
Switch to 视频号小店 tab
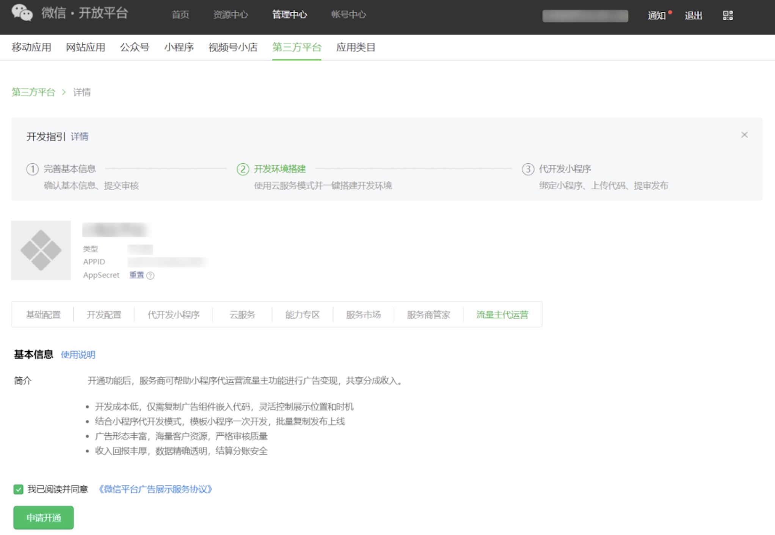(x=233, y=47)
